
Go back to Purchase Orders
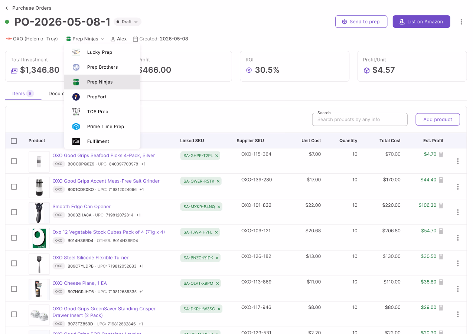coord(28,8)
